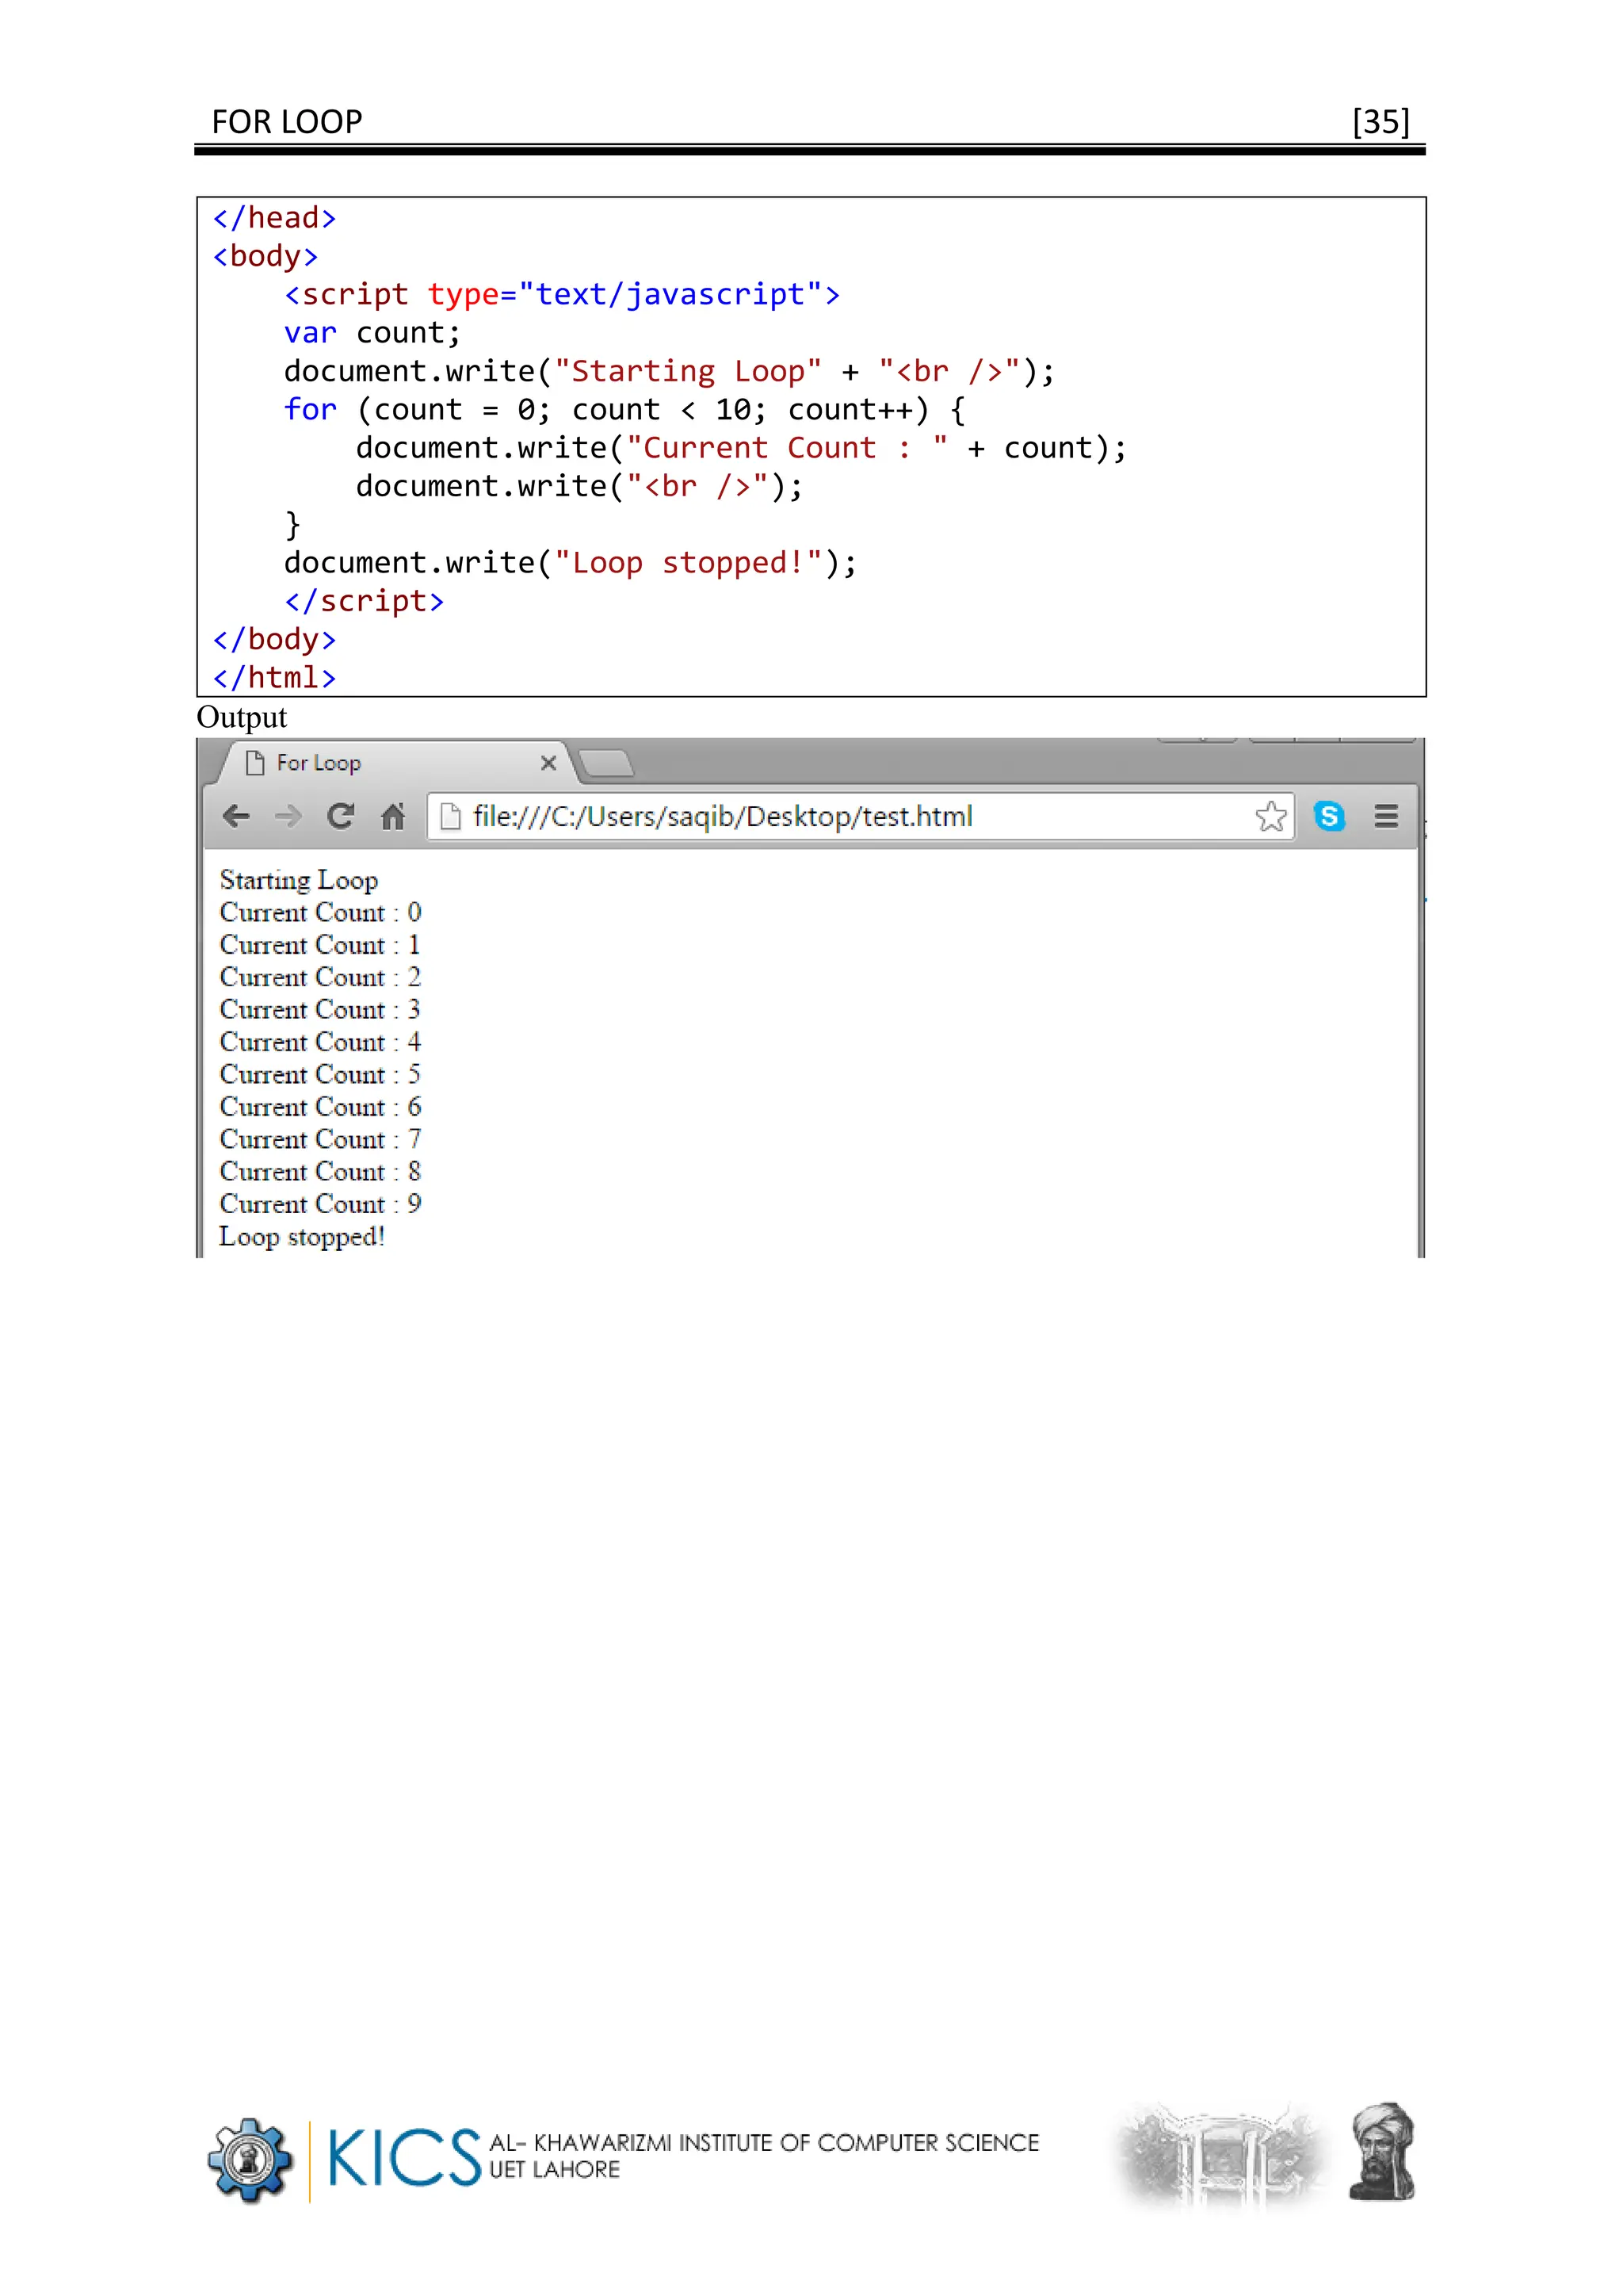Click the gear emblem logo

pos(250,2159)
